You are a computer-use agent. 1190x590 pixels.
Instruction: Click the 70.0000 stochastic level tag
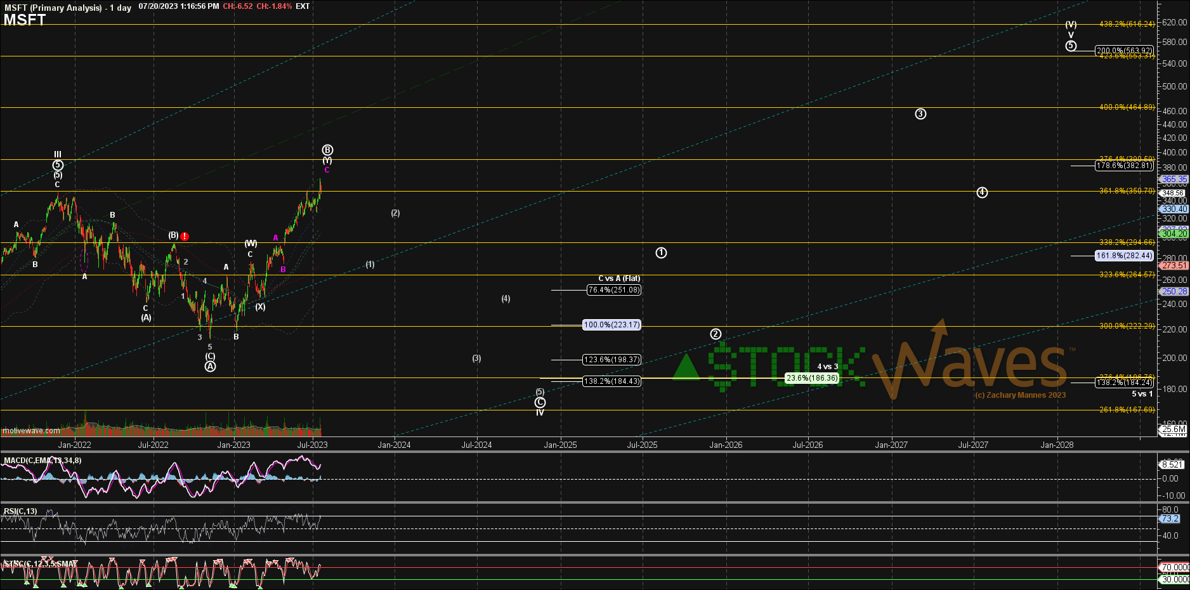click(1175, 567)
